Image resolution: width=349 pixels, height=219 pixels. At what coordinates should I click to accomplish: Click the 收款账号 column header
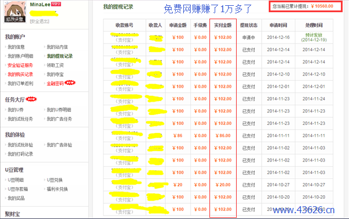[x=124, y=25]
